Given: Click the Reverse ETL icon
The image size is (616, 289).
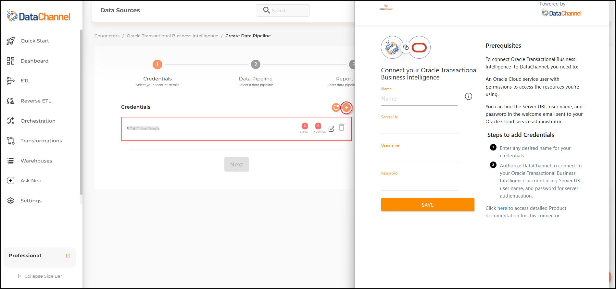Looking at the screenshot, I should (11, 101).
